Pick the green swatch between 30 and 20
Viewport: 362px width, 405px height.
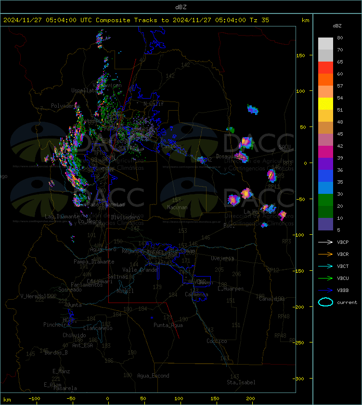point(325,200)
